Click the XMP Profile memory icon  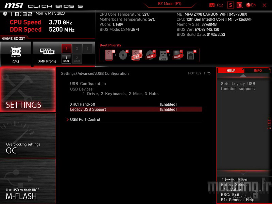click(x=47, y=52)
